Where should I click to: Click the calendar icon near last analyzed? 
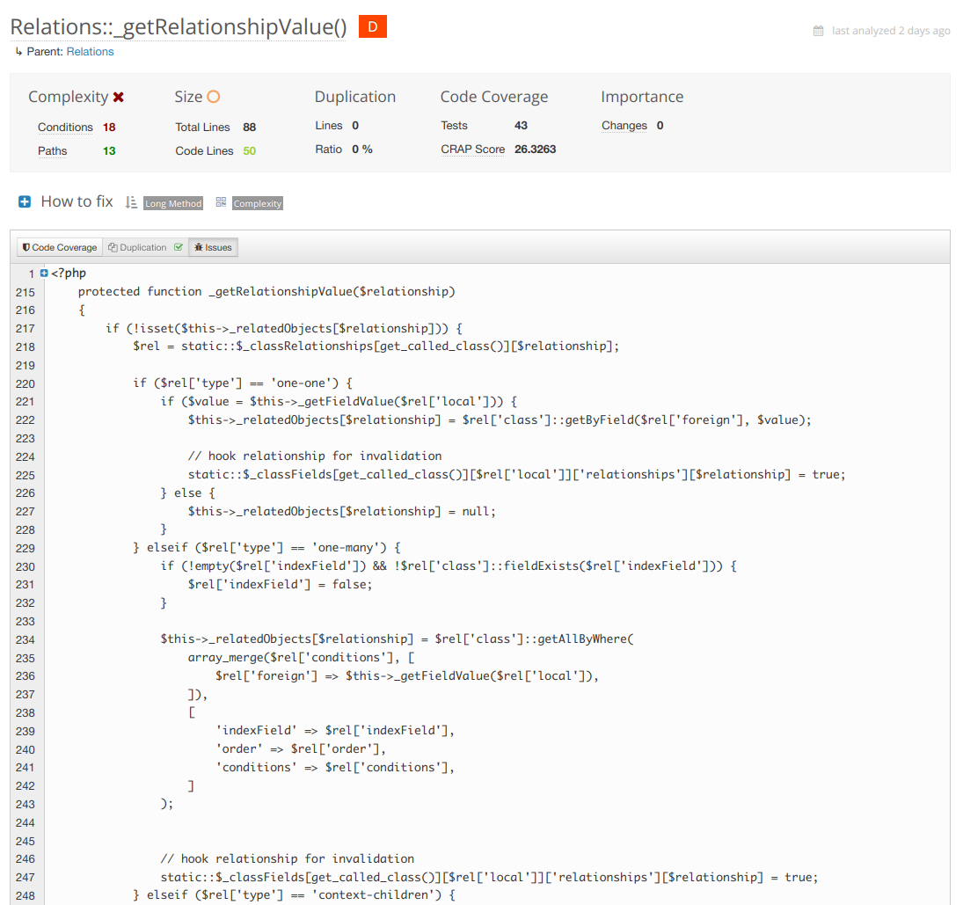[819, 31]
